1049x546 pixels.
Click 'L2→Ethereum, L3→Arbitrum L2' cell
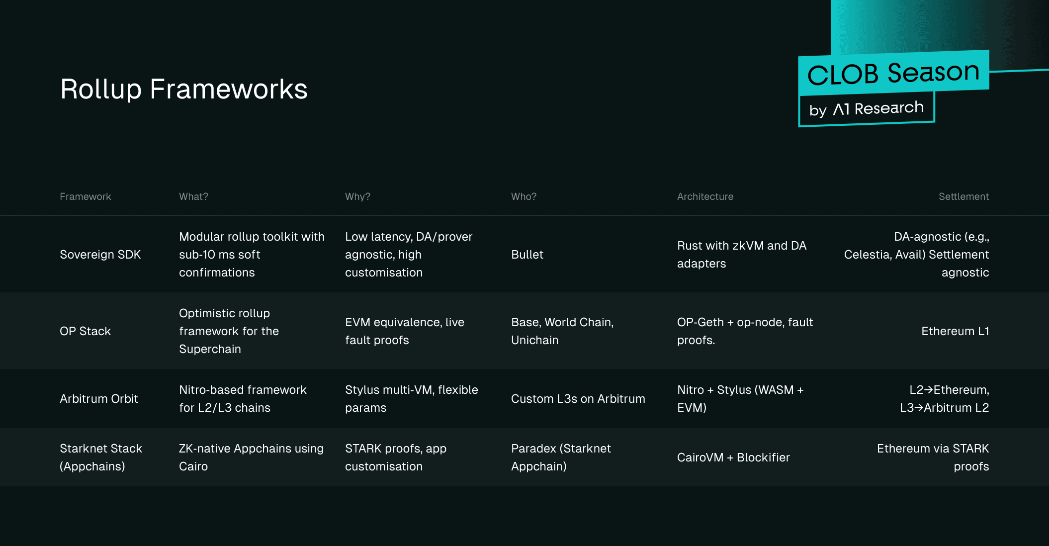pyautogui.click(x=944, y=399)
